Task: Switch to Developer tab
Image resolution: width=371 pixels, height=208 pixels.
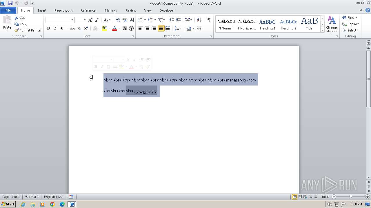Action: [167, 10]
